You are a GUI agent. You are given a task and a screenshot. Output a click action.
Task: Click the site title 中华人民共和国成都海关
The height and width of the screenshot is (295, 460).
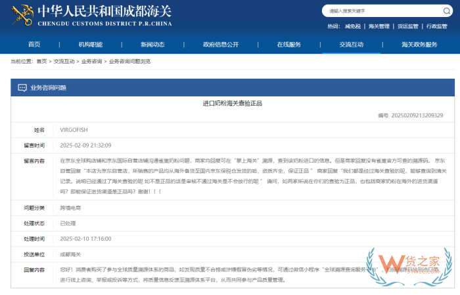point(104,11)
